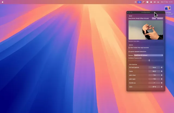The height and width of the screenshot is (113, 174).
Task: Open the battery status menu bar icon
Action: [155, 2]
